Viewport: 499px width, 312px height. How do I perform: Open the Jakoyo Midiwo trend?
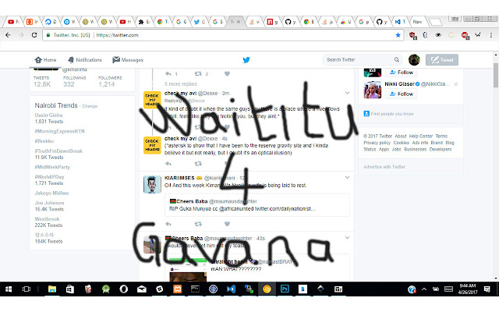51,193
